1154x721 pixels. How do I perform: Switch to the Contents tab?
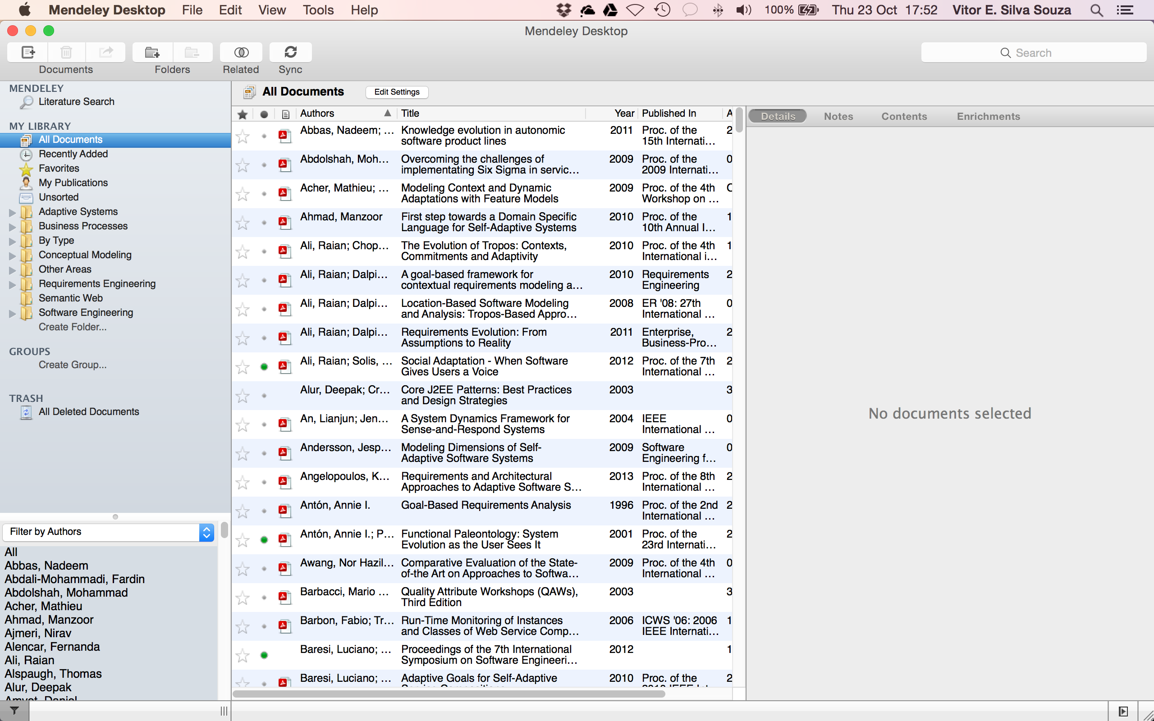pos(904,116)
